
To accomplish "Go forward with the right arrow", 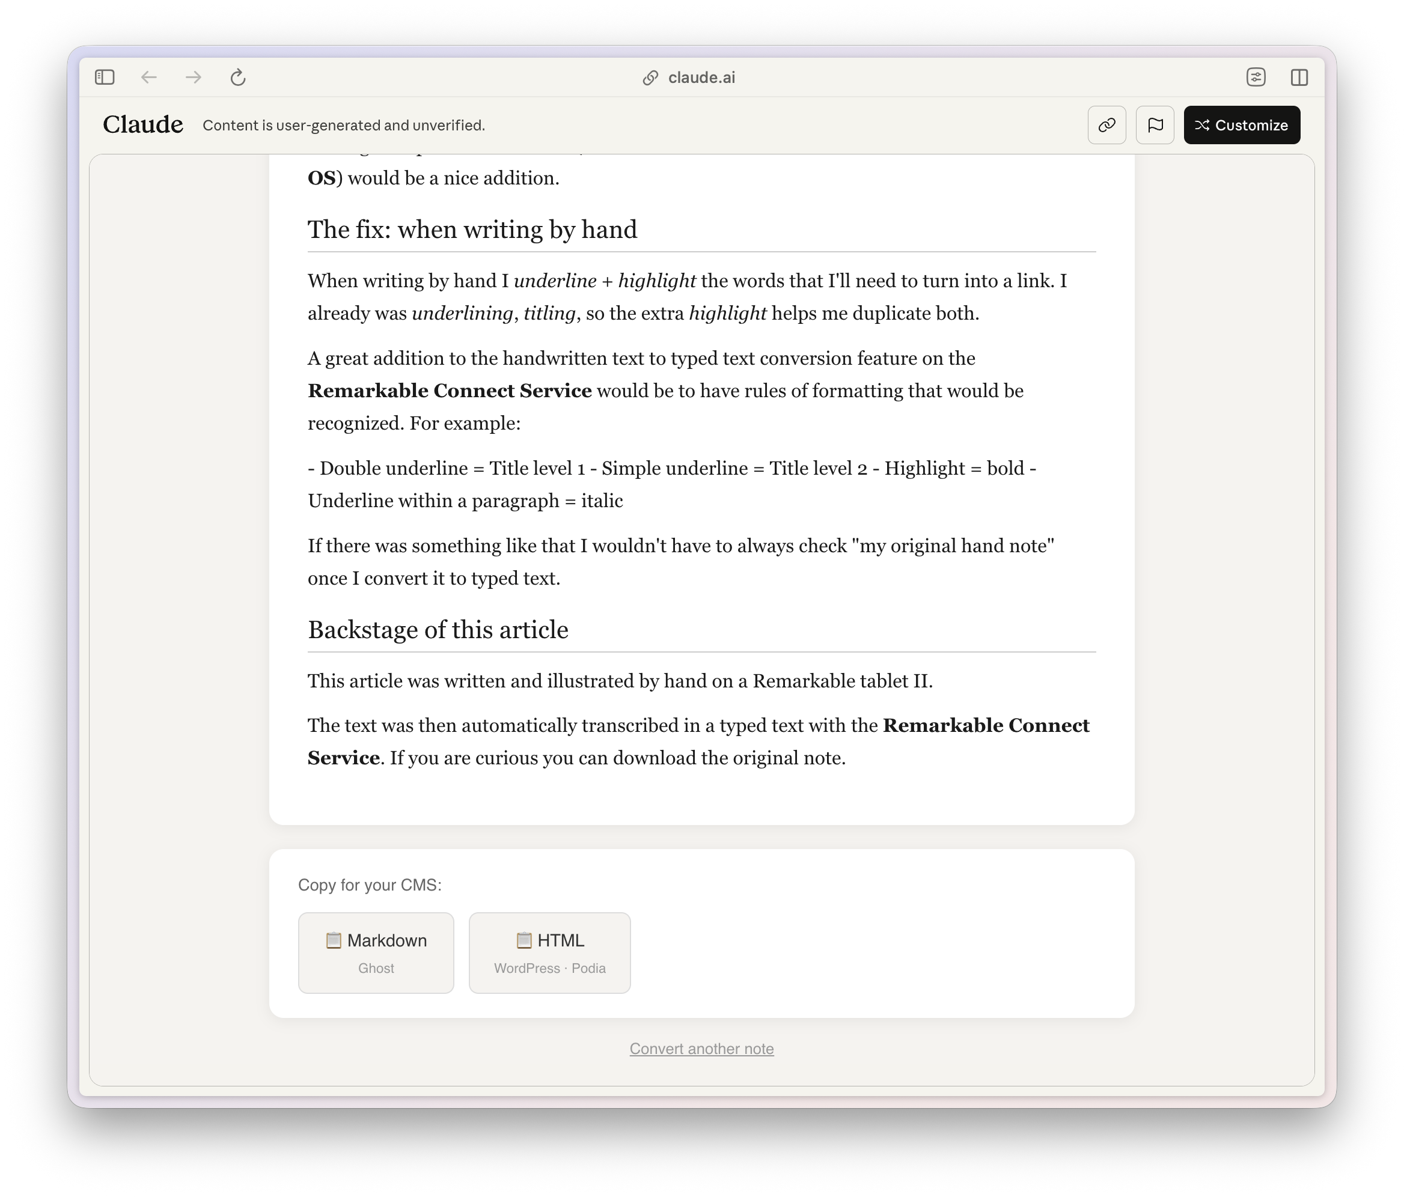I will point(193,78).
